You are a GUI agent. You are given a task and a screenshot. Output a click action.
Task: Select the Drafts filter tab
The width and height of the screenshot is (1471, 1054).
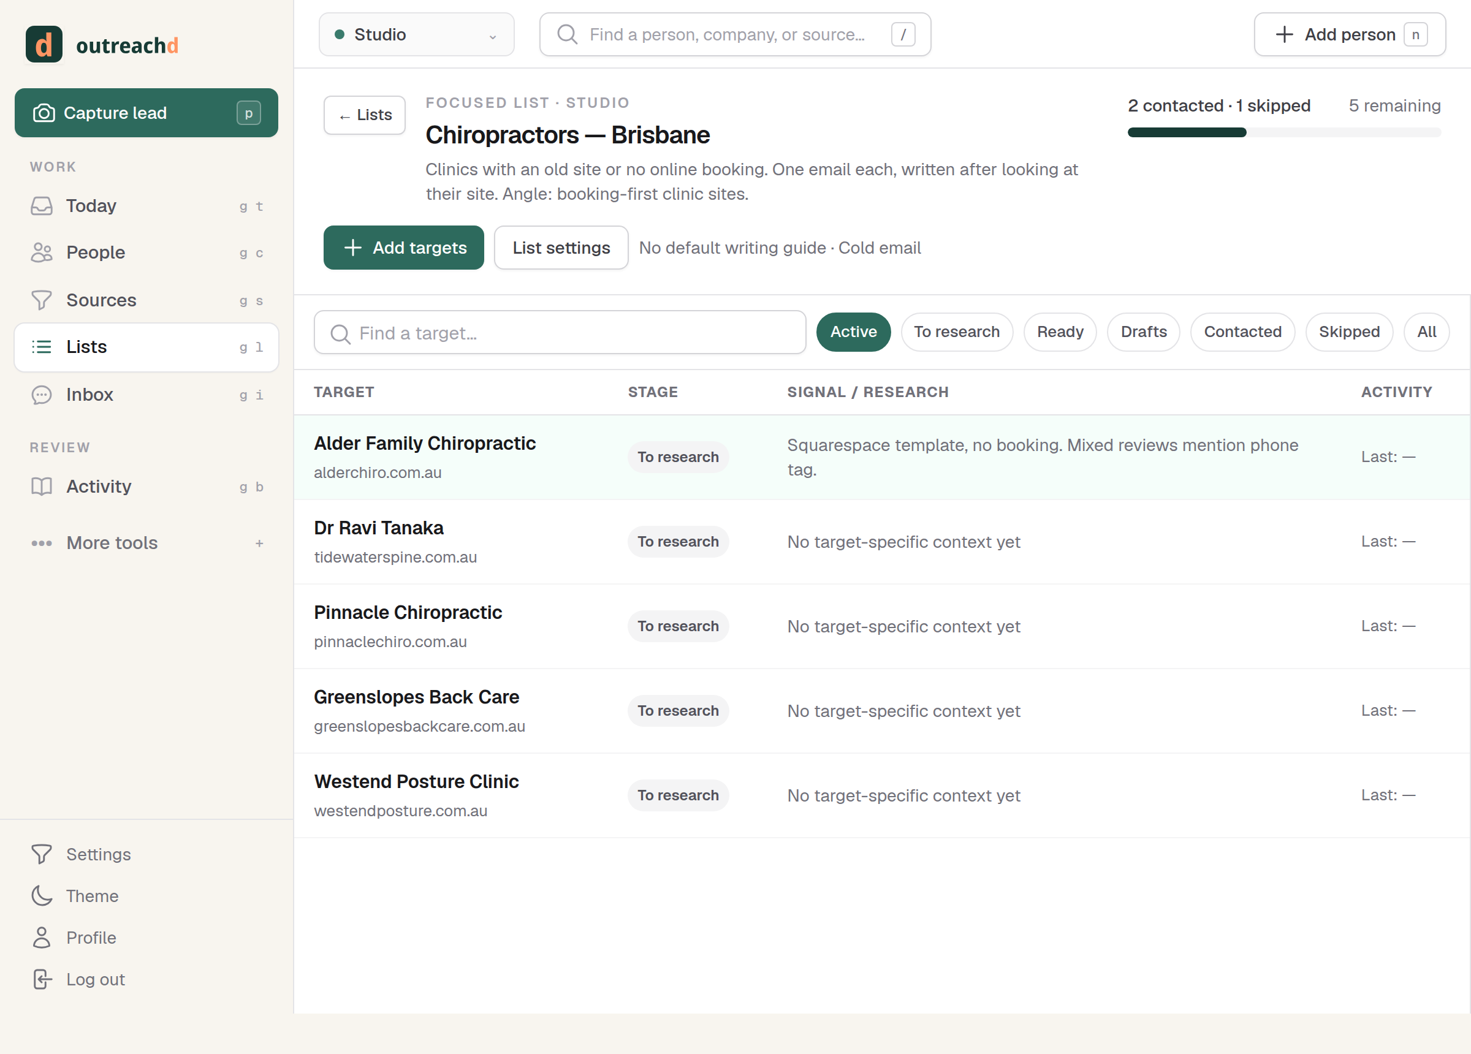pos(1144,332)
